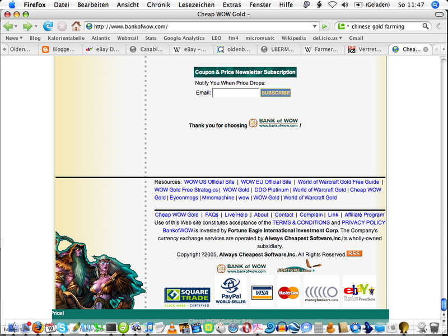Open the TERMS & CONDITIONS link
Image resolution: width=448 pixels, height=336 pixels.
click(x=301, y=222)
